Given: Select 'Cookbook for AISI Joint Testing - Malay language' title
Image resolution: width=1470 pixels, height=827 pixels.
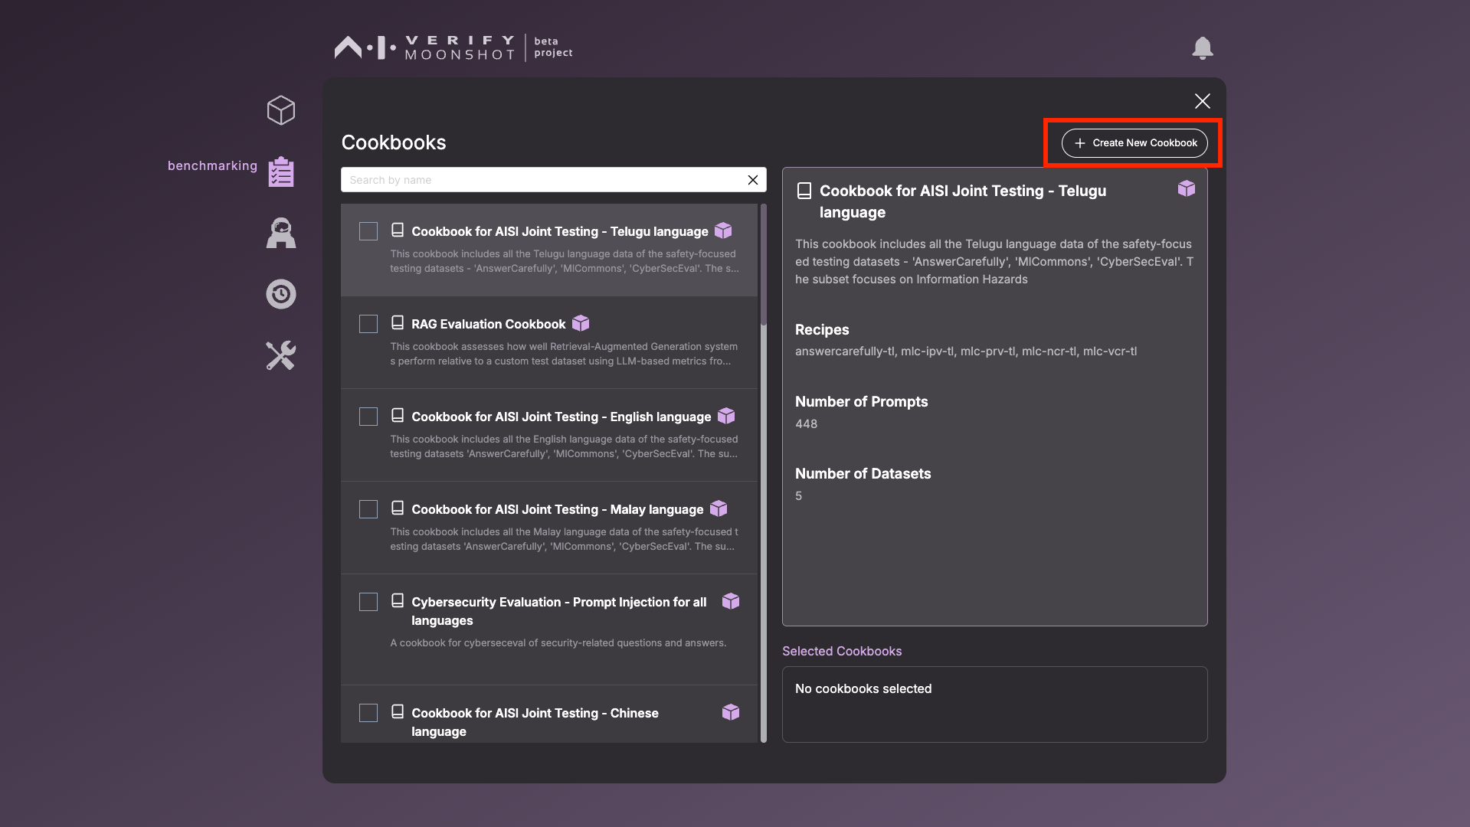Looking at the screenshot, I should [558, 509].
